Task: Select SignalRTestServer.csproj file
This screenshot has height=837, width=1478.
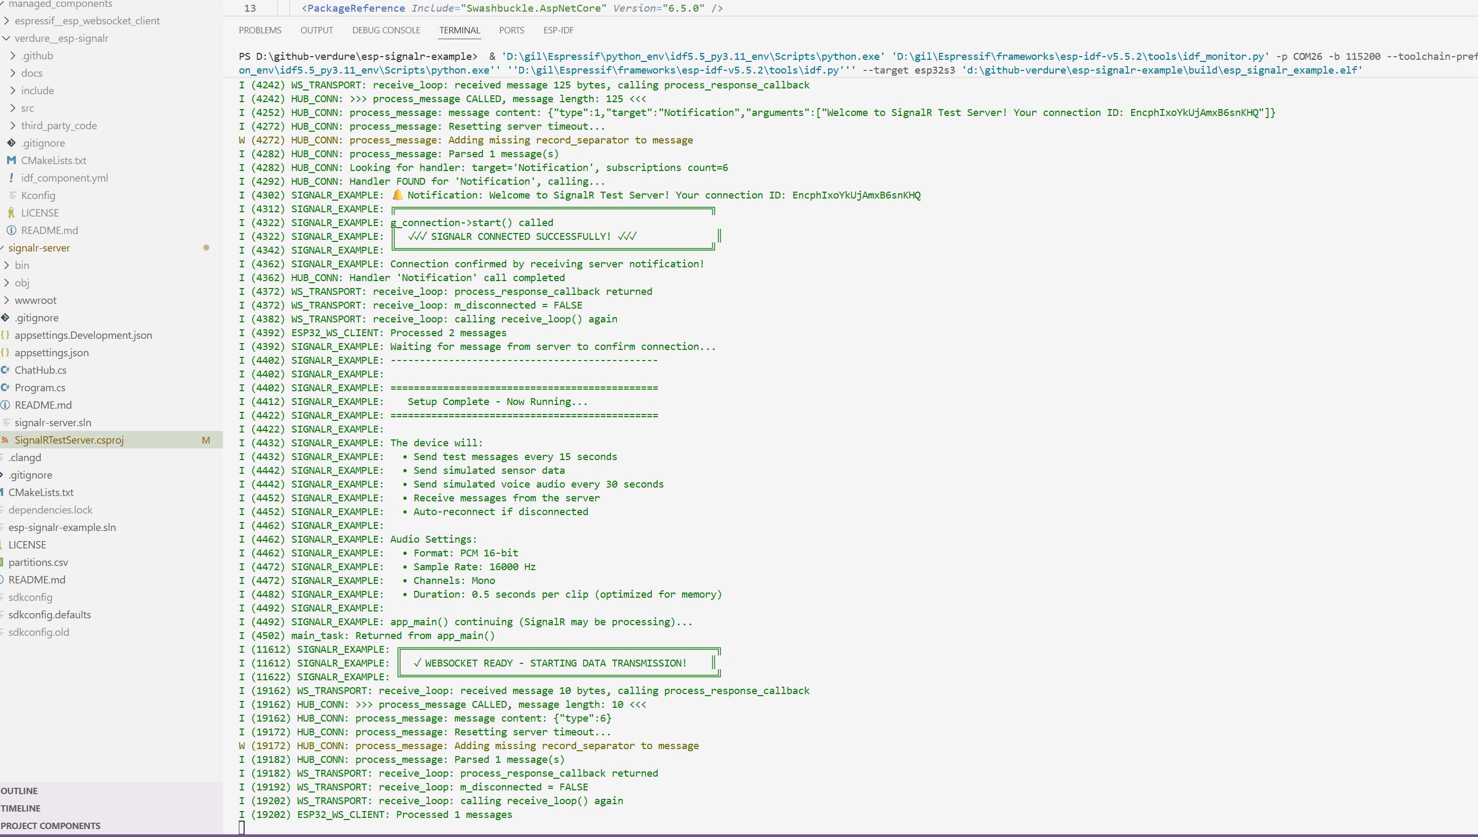Action: click(x=69, y=440)
